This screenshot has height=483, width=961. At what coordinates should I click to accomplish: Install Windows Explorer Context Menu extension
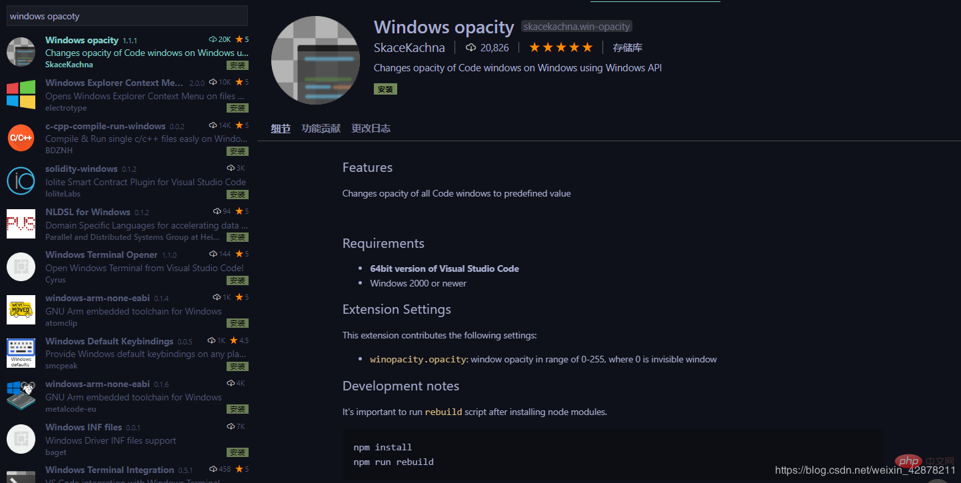[237, 108]
